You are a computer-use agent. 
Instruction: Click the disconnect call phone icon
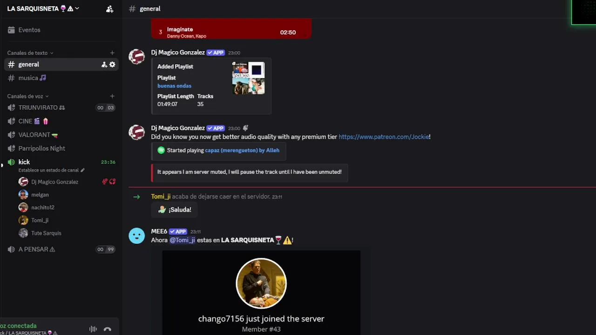(108, 329)
